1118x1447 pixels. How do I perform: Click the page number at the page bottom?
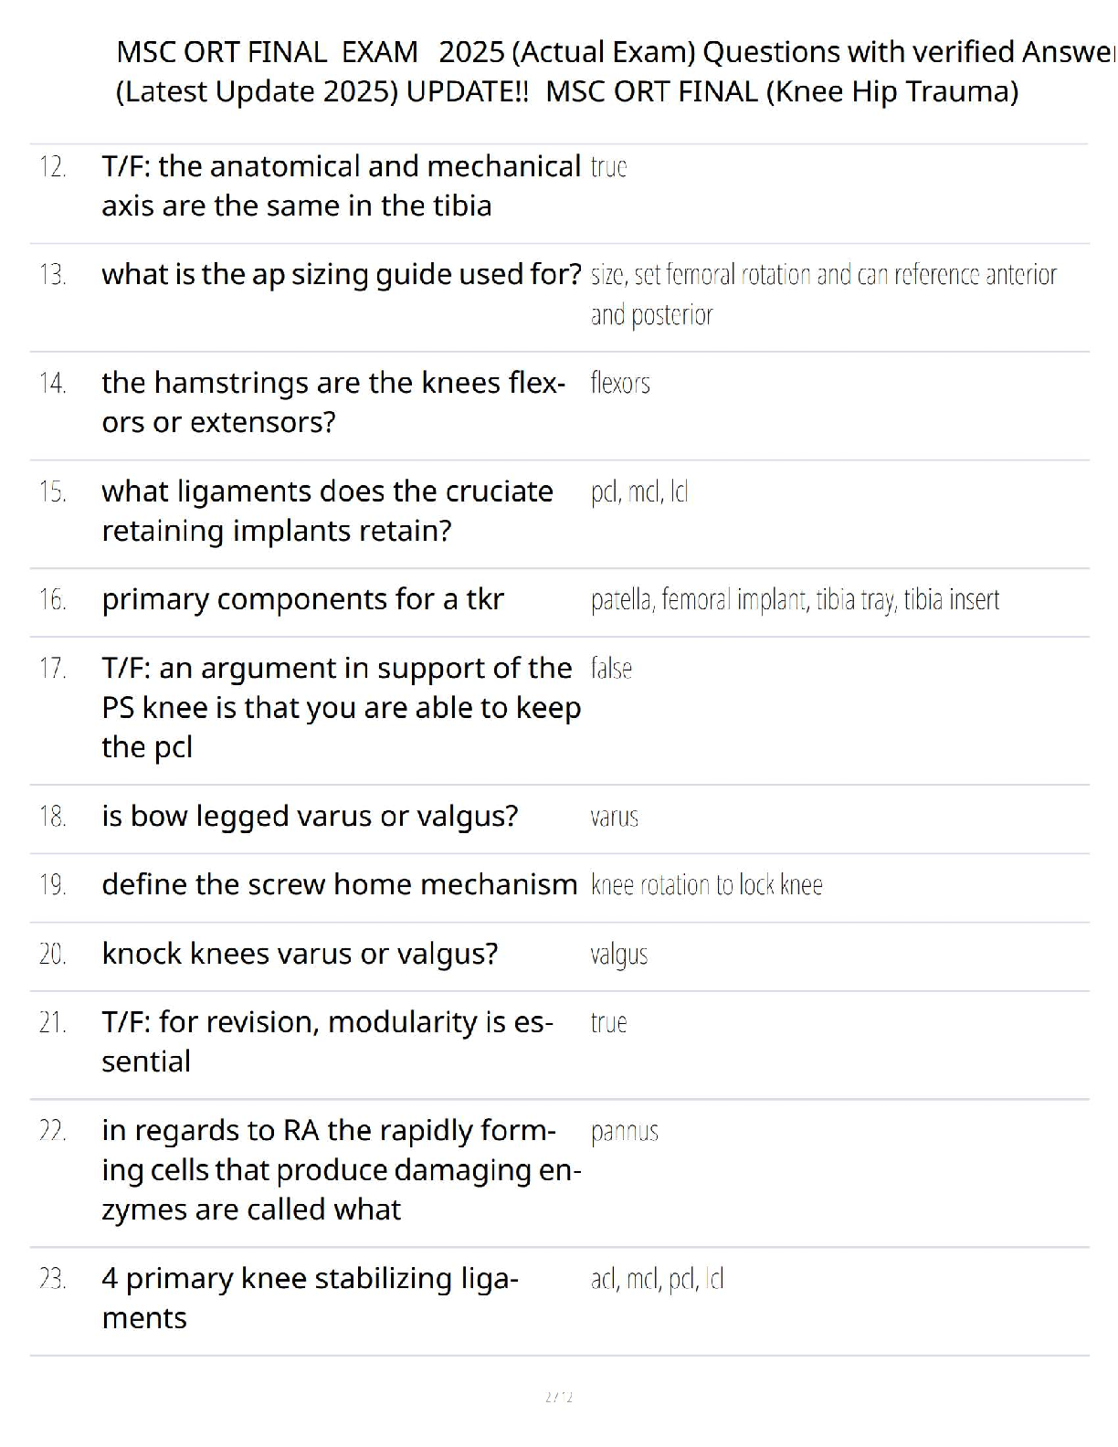(x=558, y=1397)
